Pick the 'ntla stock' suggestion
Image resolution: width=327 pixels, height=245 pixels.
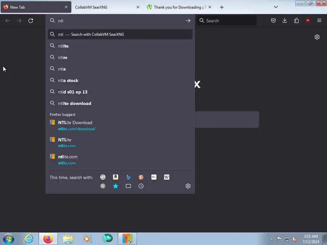coord(120,80)
